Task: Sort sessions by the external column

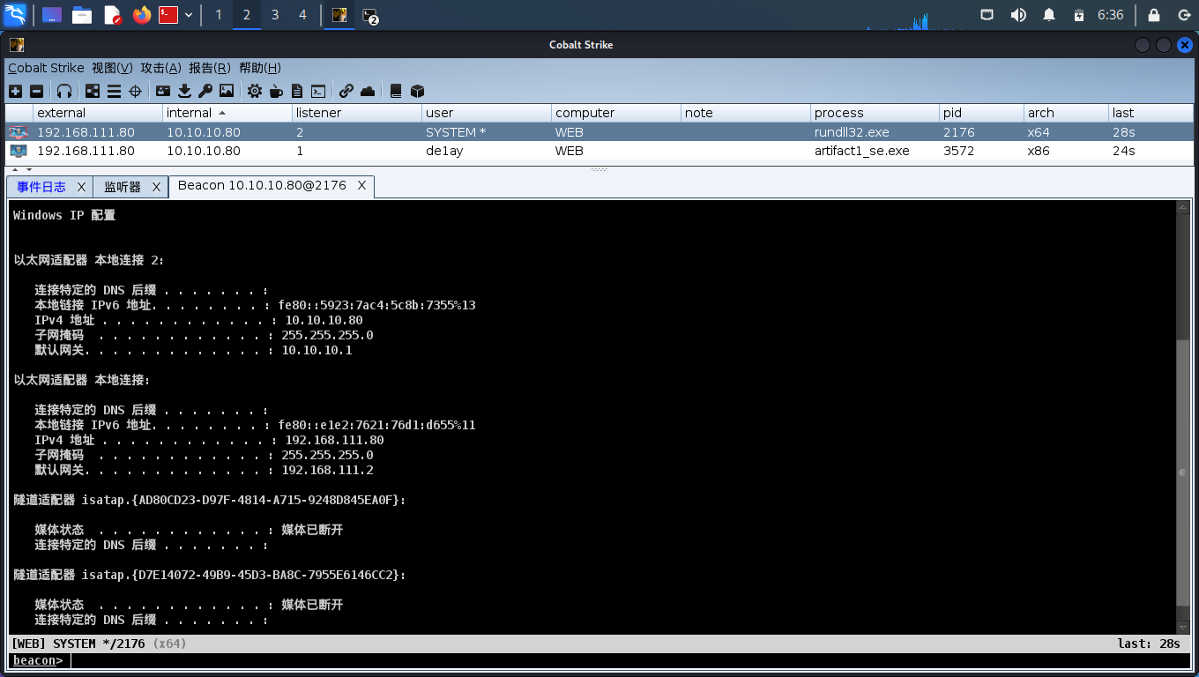Action: click(98, 113)
